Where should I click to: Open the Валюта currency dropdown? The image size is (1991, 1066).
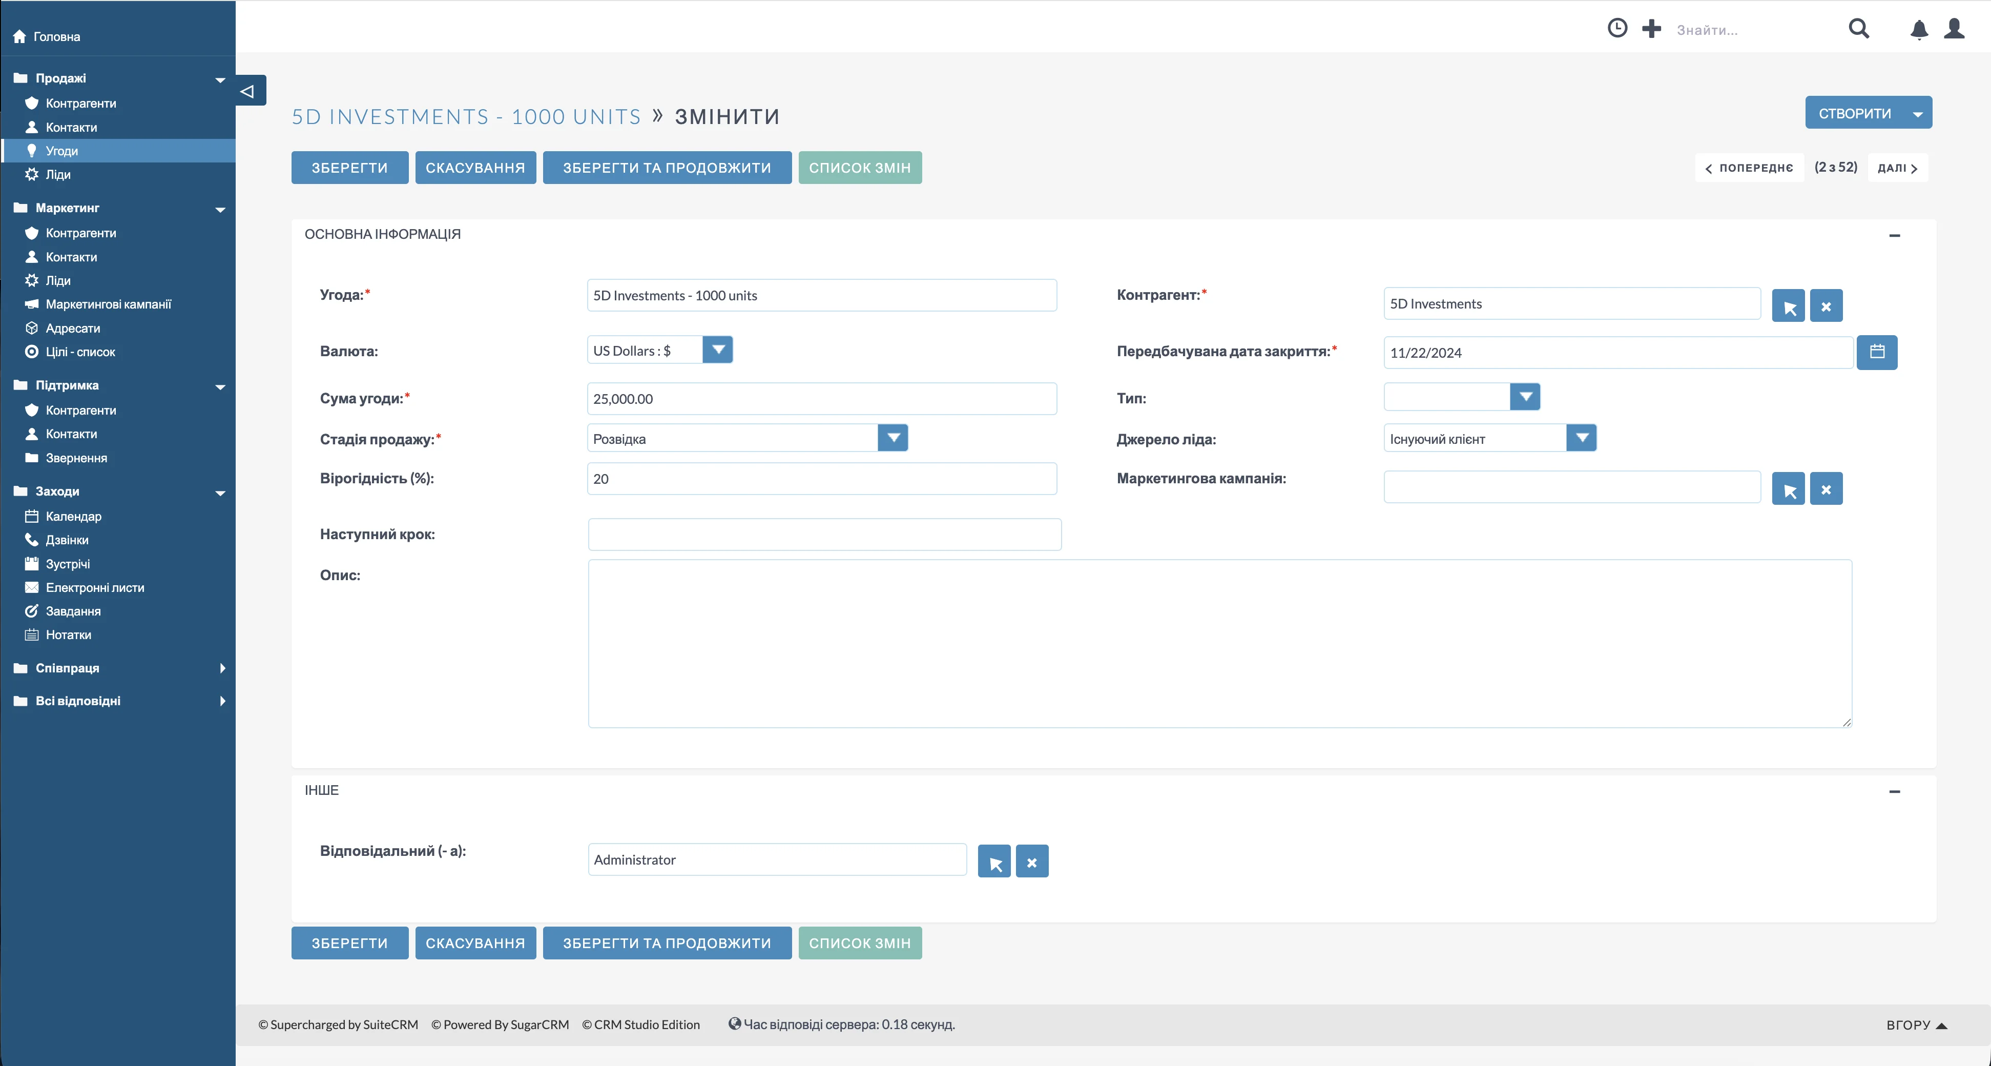point(718,350)
